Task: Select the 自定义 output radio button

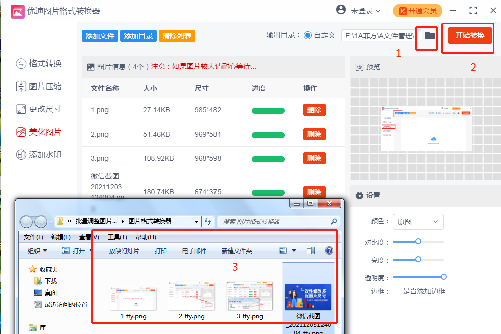Action: 308,35
